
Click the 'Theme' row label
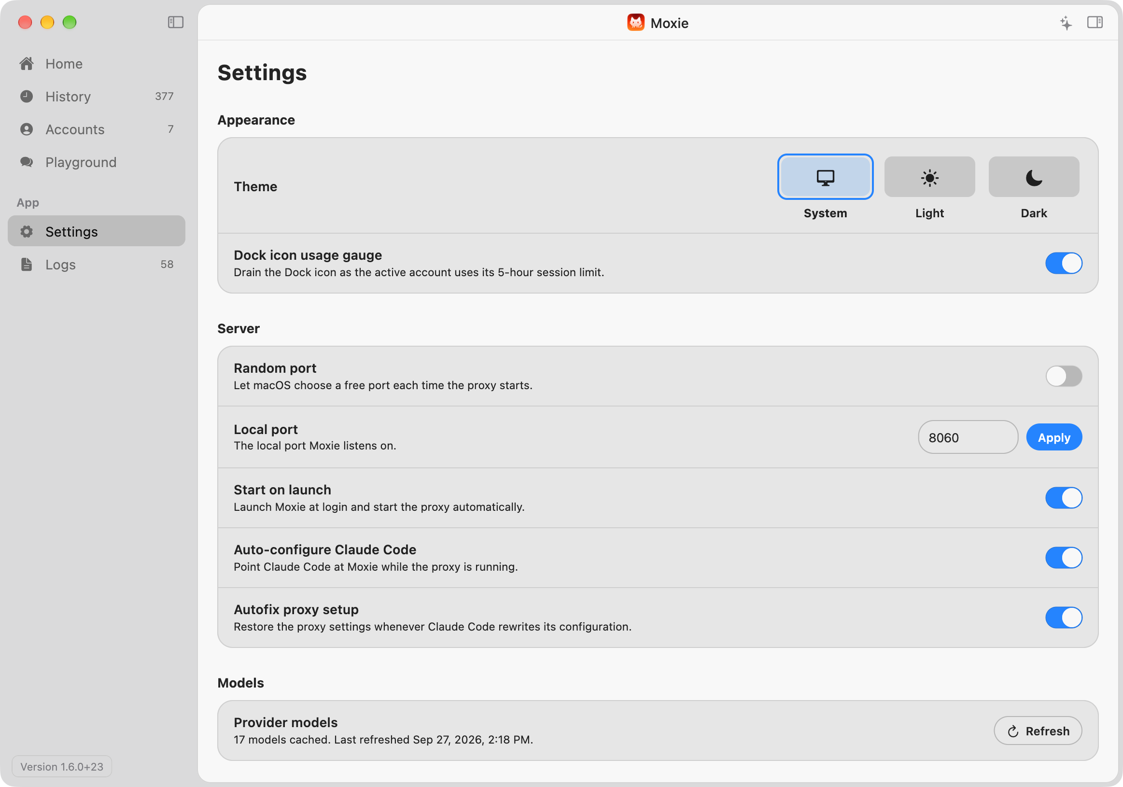coord(255,186)
